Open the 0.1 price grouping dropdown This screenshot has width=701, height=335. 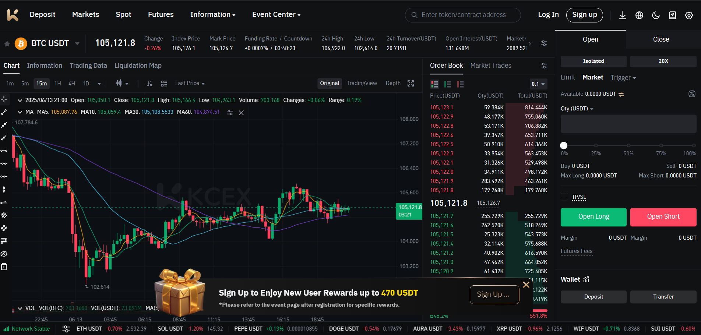pyautogui.click(x=538, y=84)
